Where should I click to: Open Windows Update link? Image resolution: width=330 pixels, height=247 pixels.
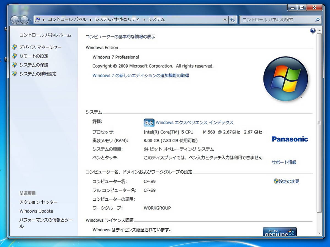(x=36, y=211)
